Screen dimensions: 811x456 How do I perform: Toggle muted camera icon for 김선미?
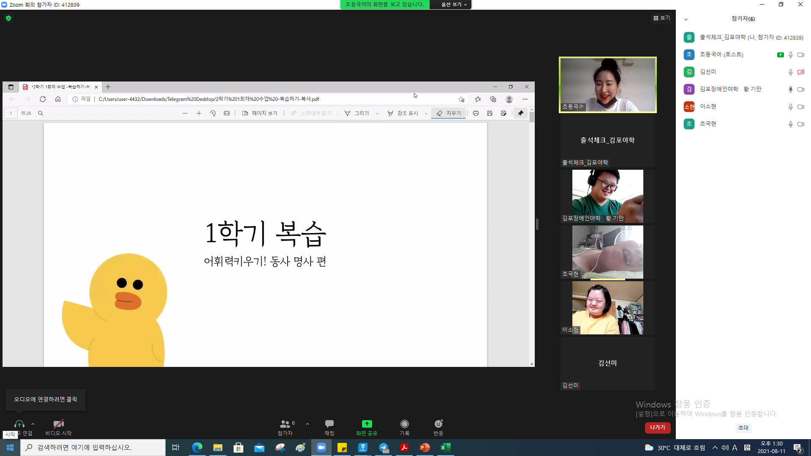[x=801, y=72]
